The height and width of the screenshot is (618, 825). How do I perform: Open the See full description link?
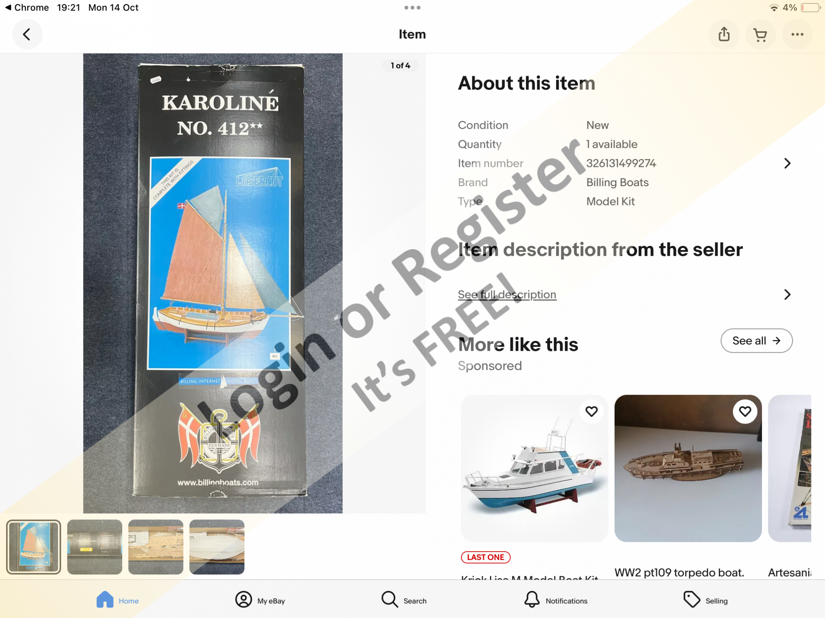[x=507, y=295]
